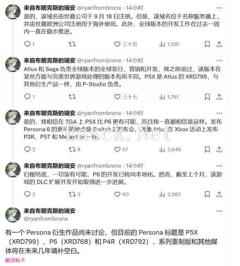Open @ryanfrombronx handle in the bottom post
Image resolution: width=240 pixels, height=266 pixels.
(x=46, y=219)
